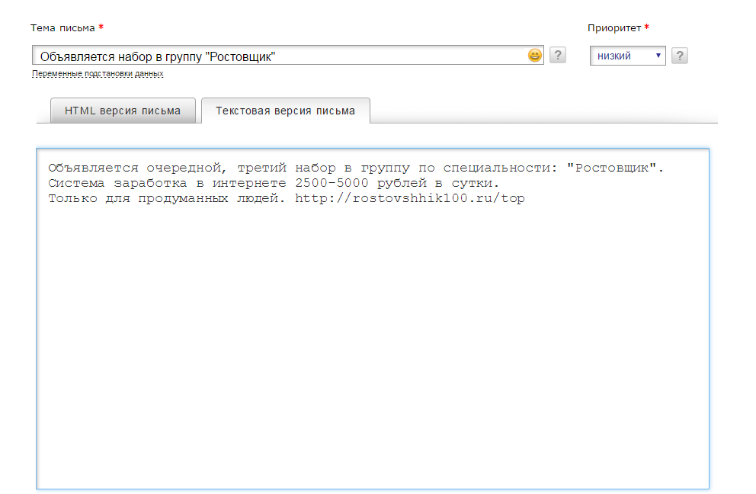Click the Приоритет label
Image resolution: width=756 pixels, height=494 pixels.
click(614, 28)
